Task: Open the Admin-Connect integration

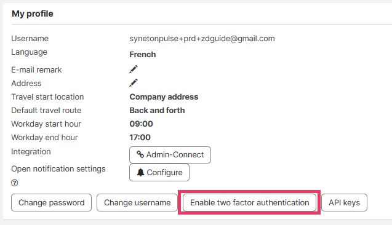Action: pos(170,155)
